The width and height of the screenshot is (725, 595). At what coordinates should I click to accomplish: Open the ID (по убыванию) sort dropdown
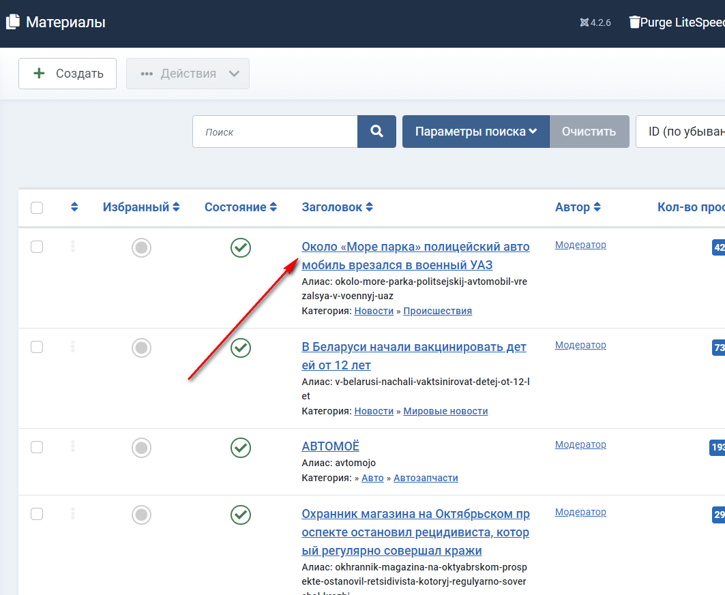click(x=682, y=132)
